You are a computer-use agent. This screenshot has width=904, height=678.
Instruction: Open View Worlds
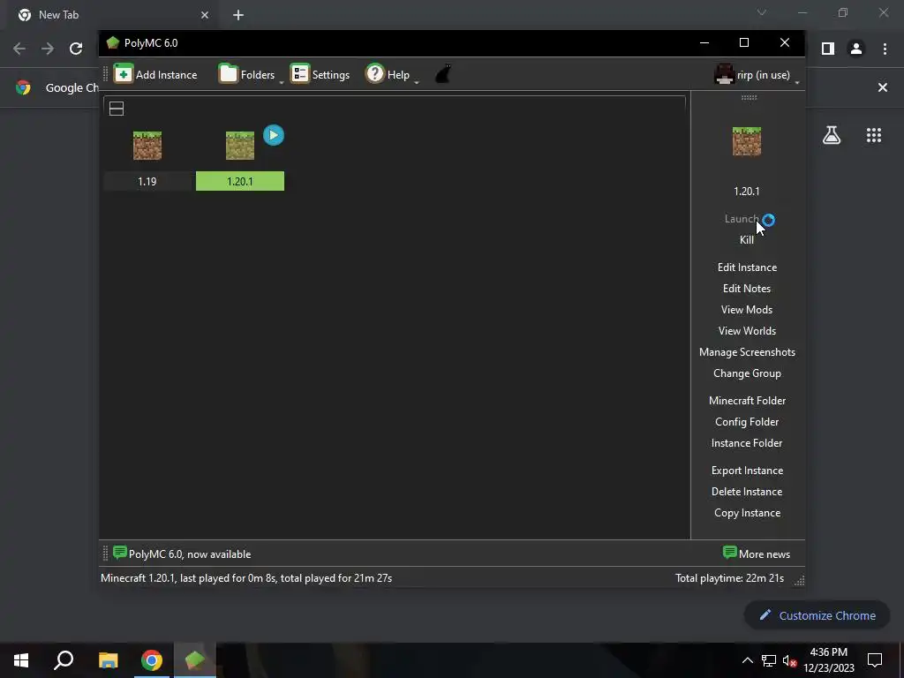click(747, 331)
